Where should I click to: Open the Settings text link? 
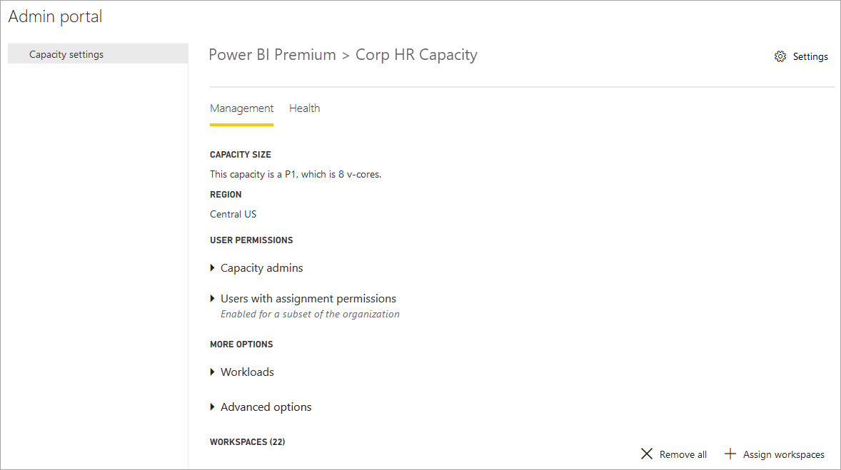click(x=810, y=56)
